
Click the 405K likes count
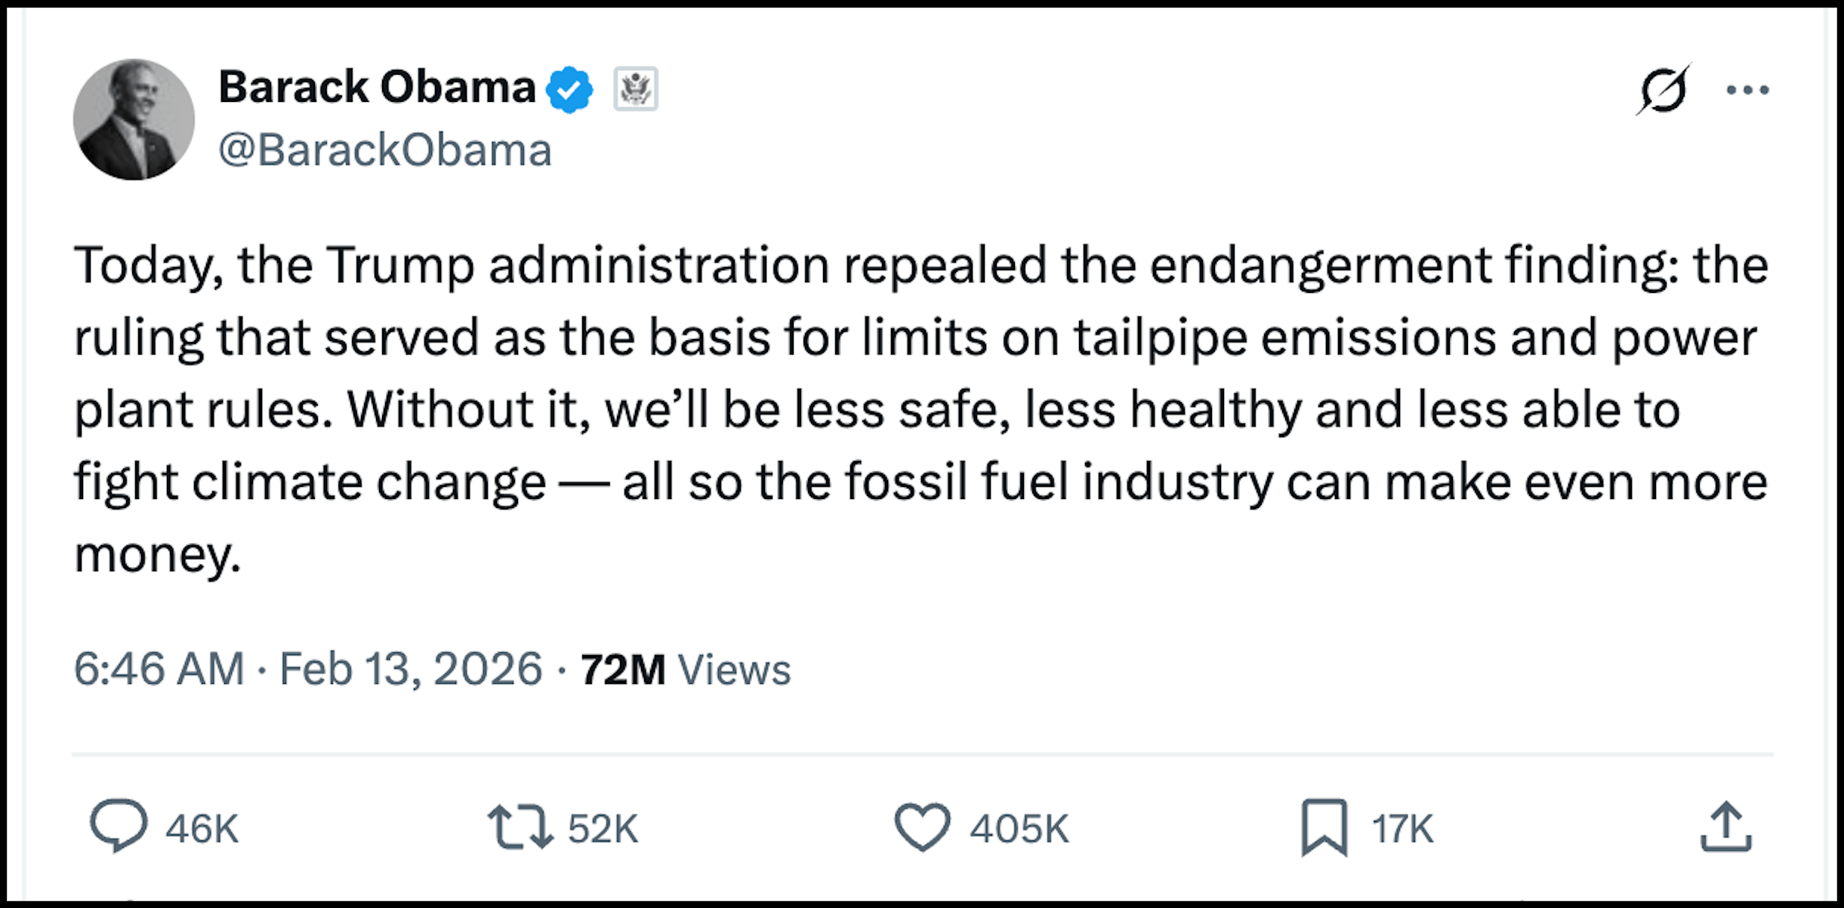(x=1019, y=829)
